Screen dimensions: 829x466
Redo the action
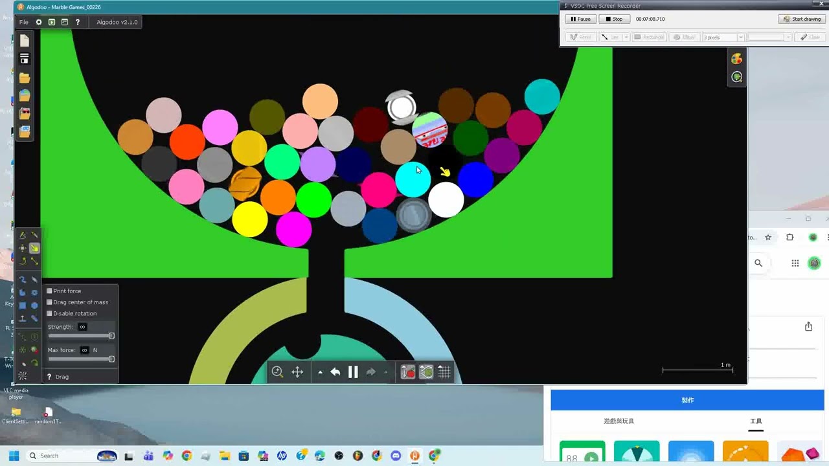tap(371, 372)
